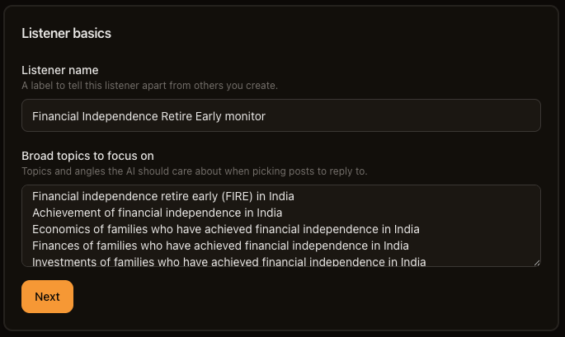Place cursor on 'Achievement of financial independence' line
This screenshot has height=337, width=565.
(x=157, y=213)
